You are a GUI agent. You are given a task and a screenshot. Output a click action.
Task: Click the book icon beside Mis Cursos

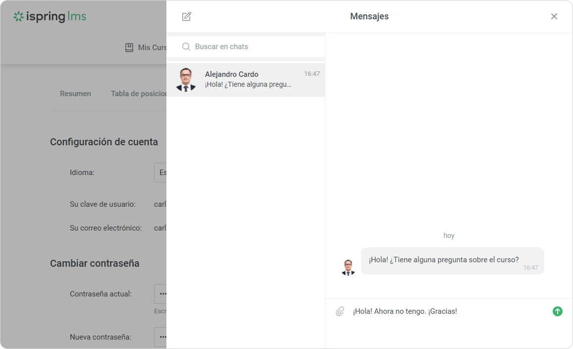click(129, 48)
